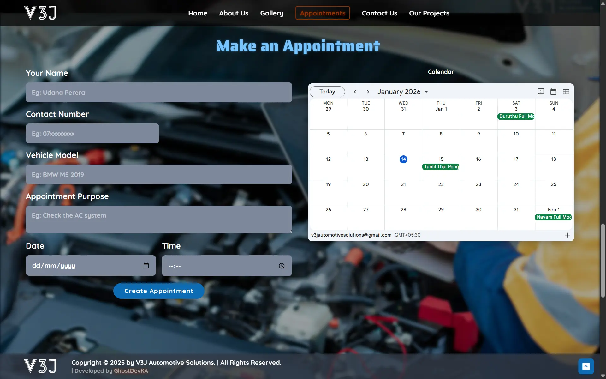Open the date picker calendar icon
The height and width of the screenshot is (379, 606).
146,266
